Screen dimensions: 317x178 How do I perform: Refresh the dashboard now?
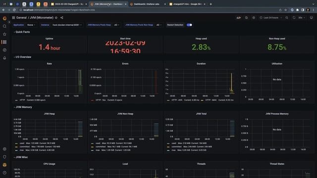294,18
